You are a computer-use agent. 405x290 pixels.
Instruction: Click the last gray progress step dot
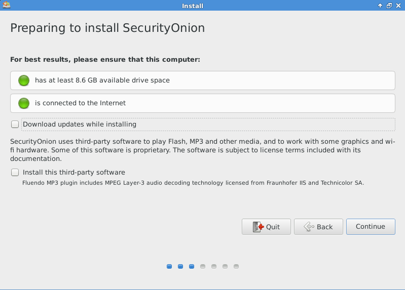pyautogui.click(x=236, y=266)
